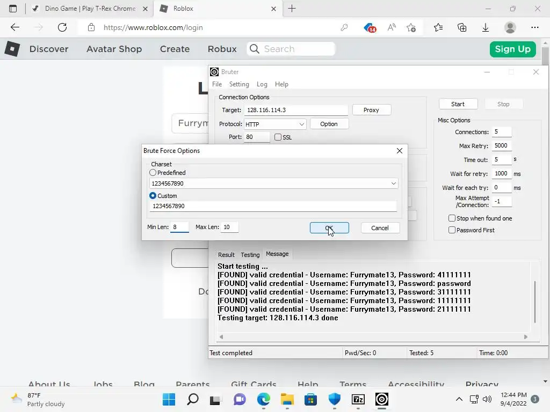Open the Bruter Help menu
Screen dimensions: 550x412
281,84
